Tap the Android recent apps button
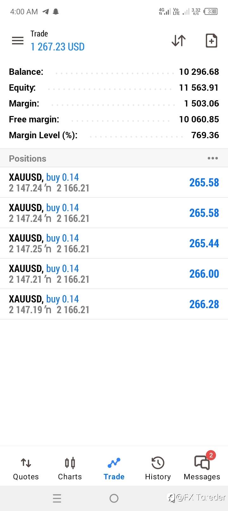This screenshot has width=228, height=511. (x=57, y=498)
